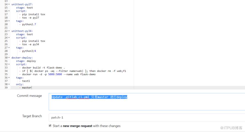Screen dimensions: 245x132
Task: Collapse the docker-deploy block at line 30
Action: pos(9,57)
